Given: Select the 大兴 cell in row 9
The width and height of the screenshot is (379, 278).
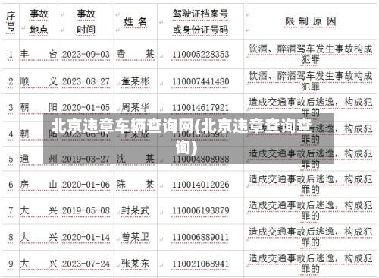Looking at the screenshot, I should (x=39, y=264).
